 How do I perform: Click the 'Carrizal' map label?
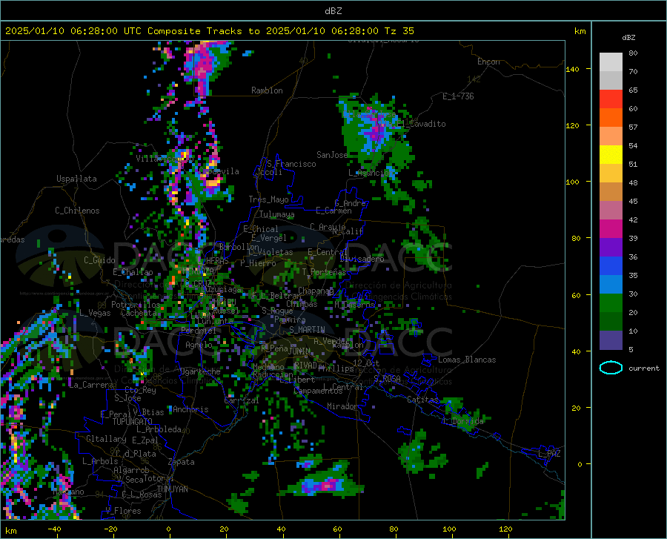(241, 400)
